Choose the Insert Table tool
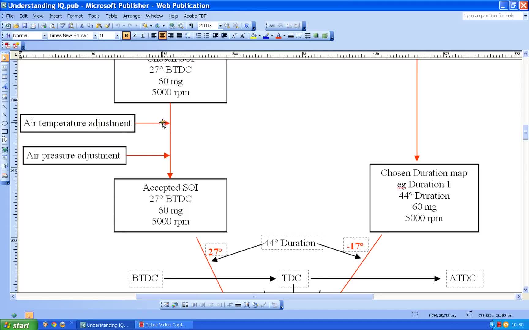The height and width of the screenshot is (330, 529). (5, 76)
